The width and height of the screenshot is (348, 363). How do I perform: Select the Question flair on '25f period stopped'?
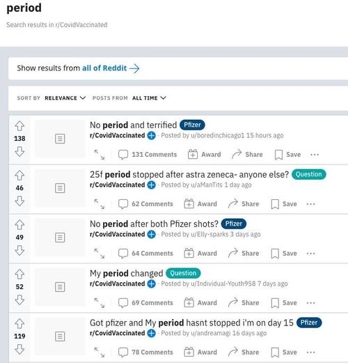click(309, 174)
